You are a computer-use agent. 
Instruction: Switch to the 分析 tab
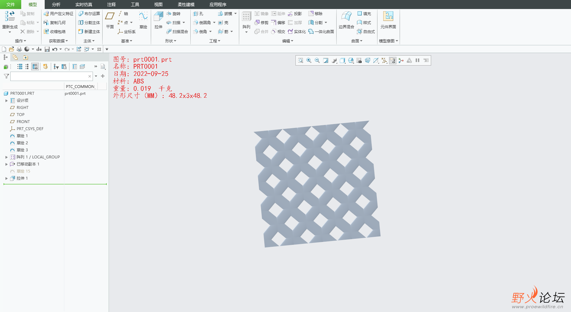[x=56, y=4]
